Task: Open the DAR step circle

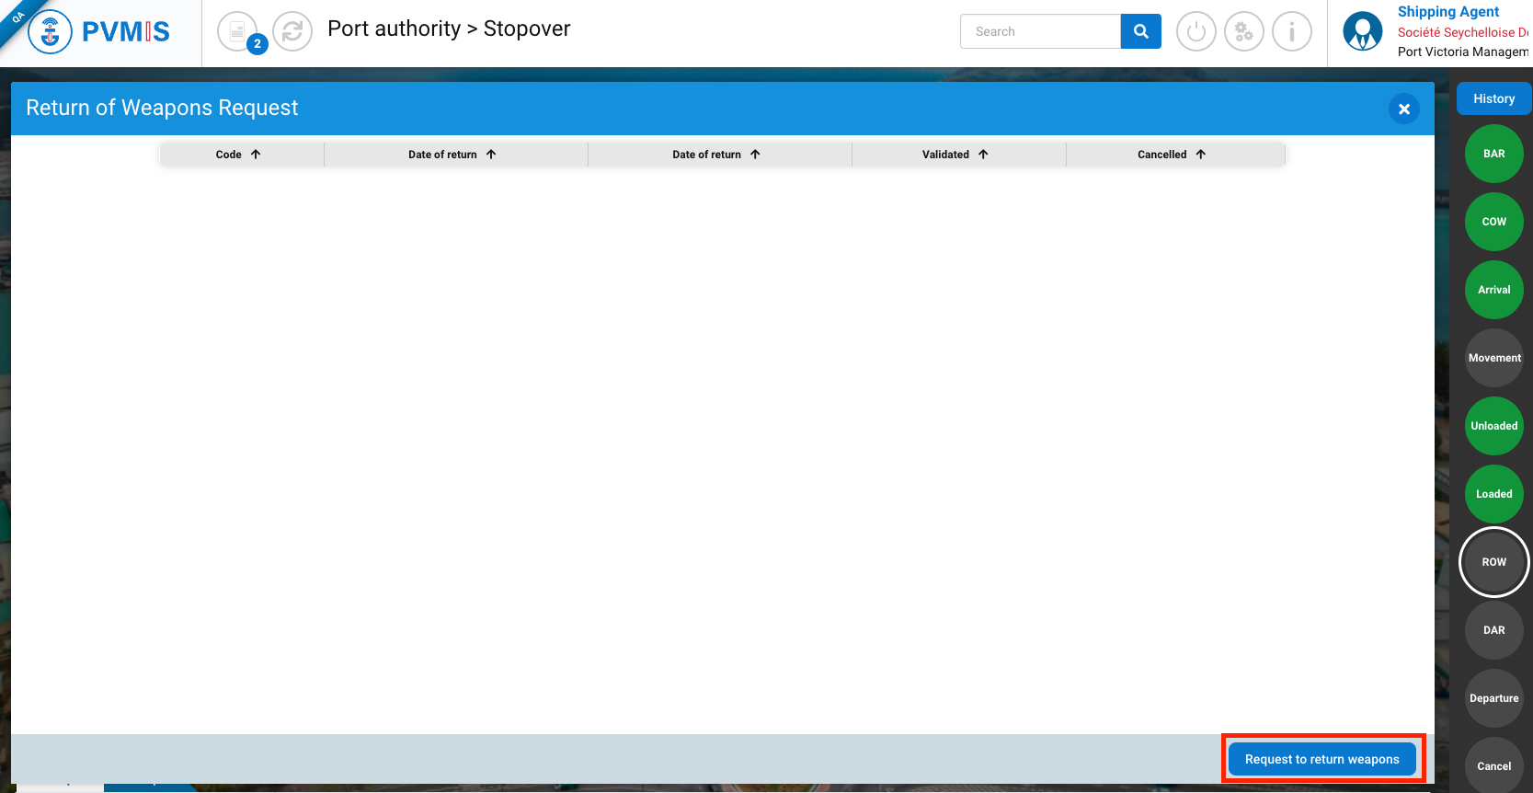Action: tap(1493, 630)
